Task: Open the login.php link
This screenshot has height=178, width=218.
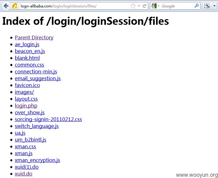Action: click(26, 106)
